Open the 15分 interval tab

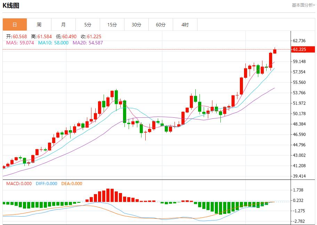(x=112, y=25)
